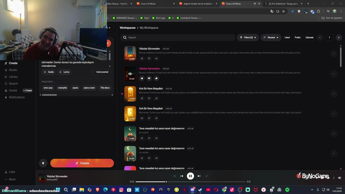Open the Workspaces breadcrumb link

pos(127,28)
